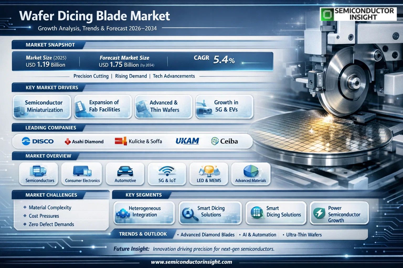Select the Semiconductors overview icon
Viewport: 403px width, 268px height.
(x=38, y=171)
